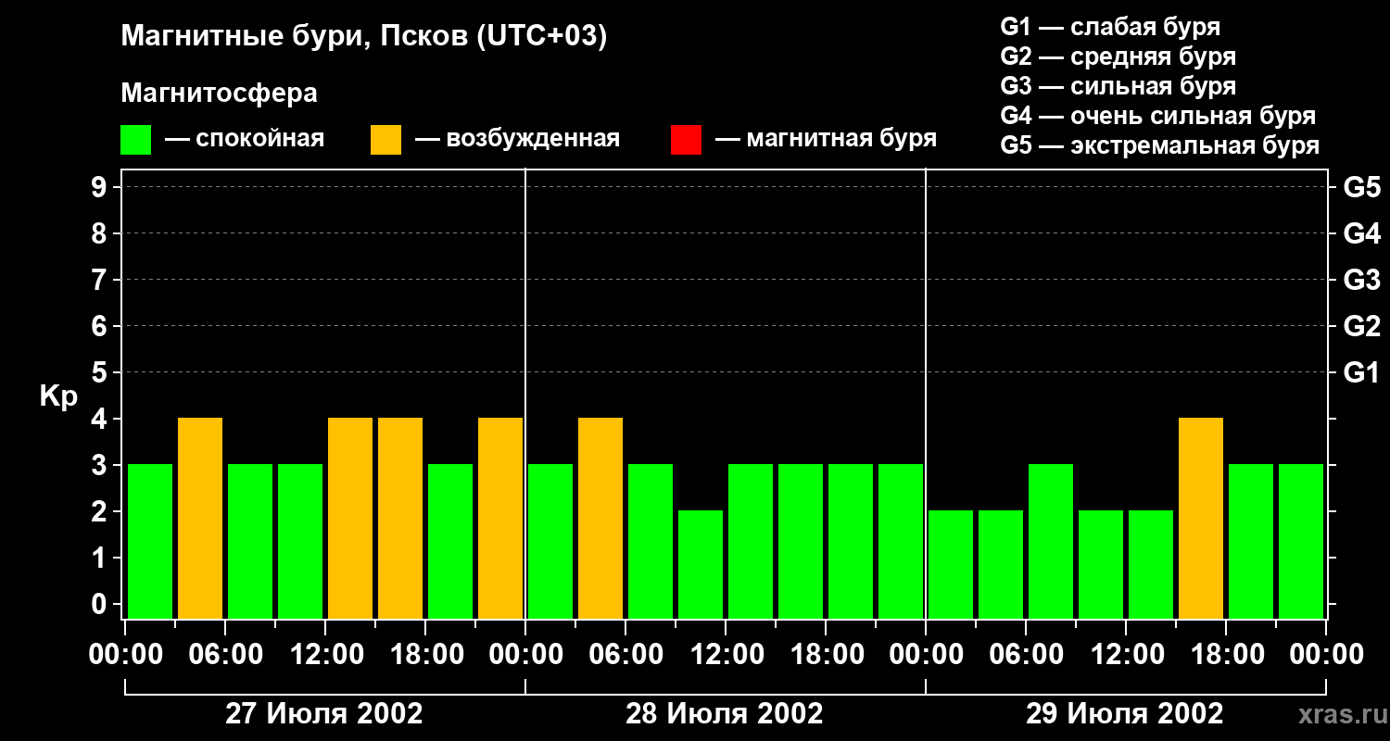Click the Kp axis value '7'

(101, 280)
